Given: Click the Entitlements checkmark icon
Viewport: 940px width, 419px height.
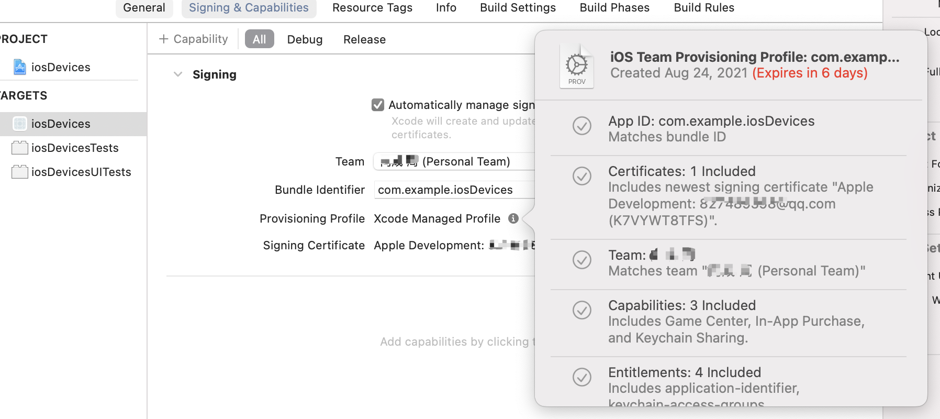Looking at the screenshot, I should pyautogui.click(x=582, y=377).
